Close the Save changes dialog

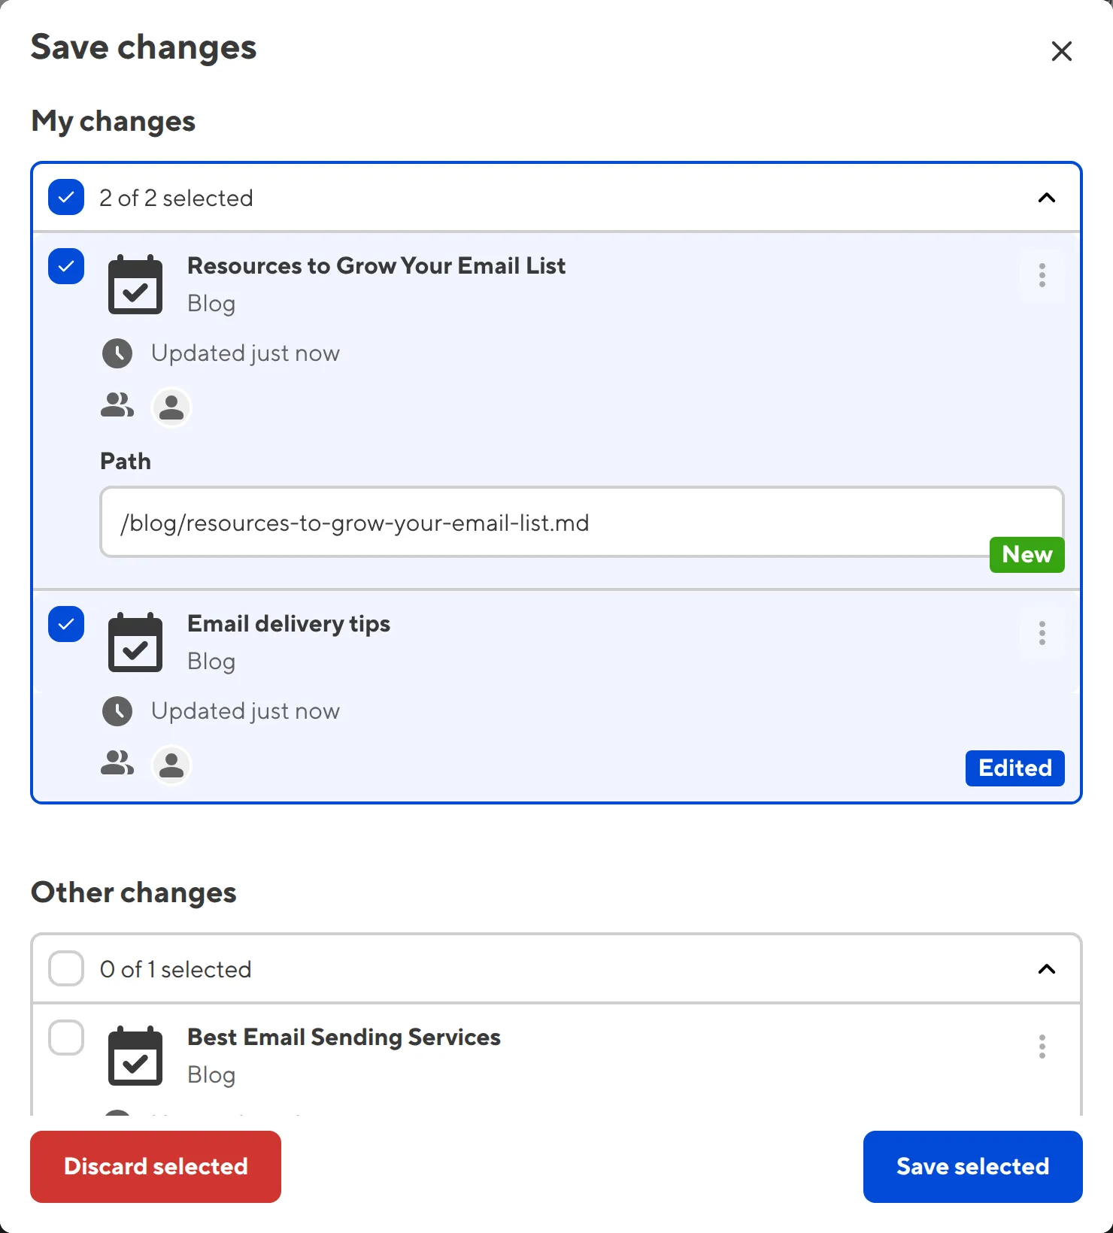point(1061,51)
